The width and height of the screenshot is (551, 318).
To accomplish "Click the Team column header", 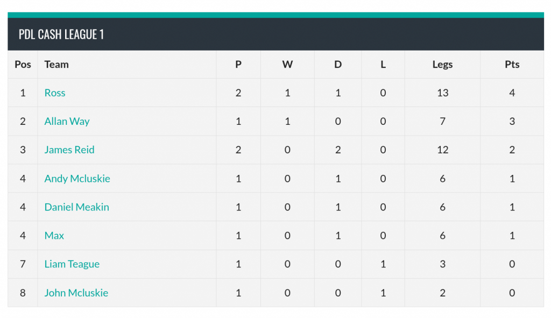I will point(56,65).
